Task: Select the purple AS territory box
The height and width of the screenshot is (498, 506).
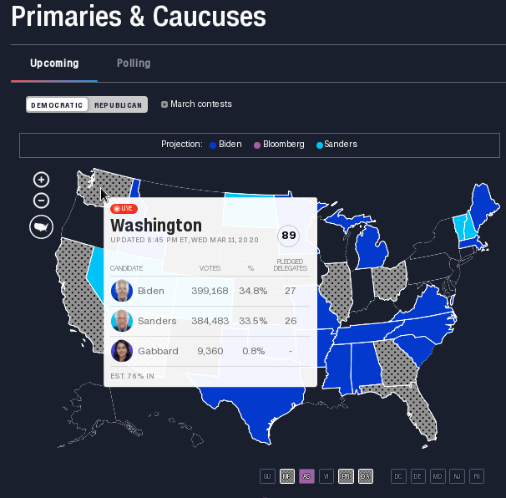Action: [x=306, y=476]
